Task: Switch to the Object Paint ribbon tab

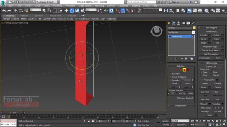Action: click(56, 16)
